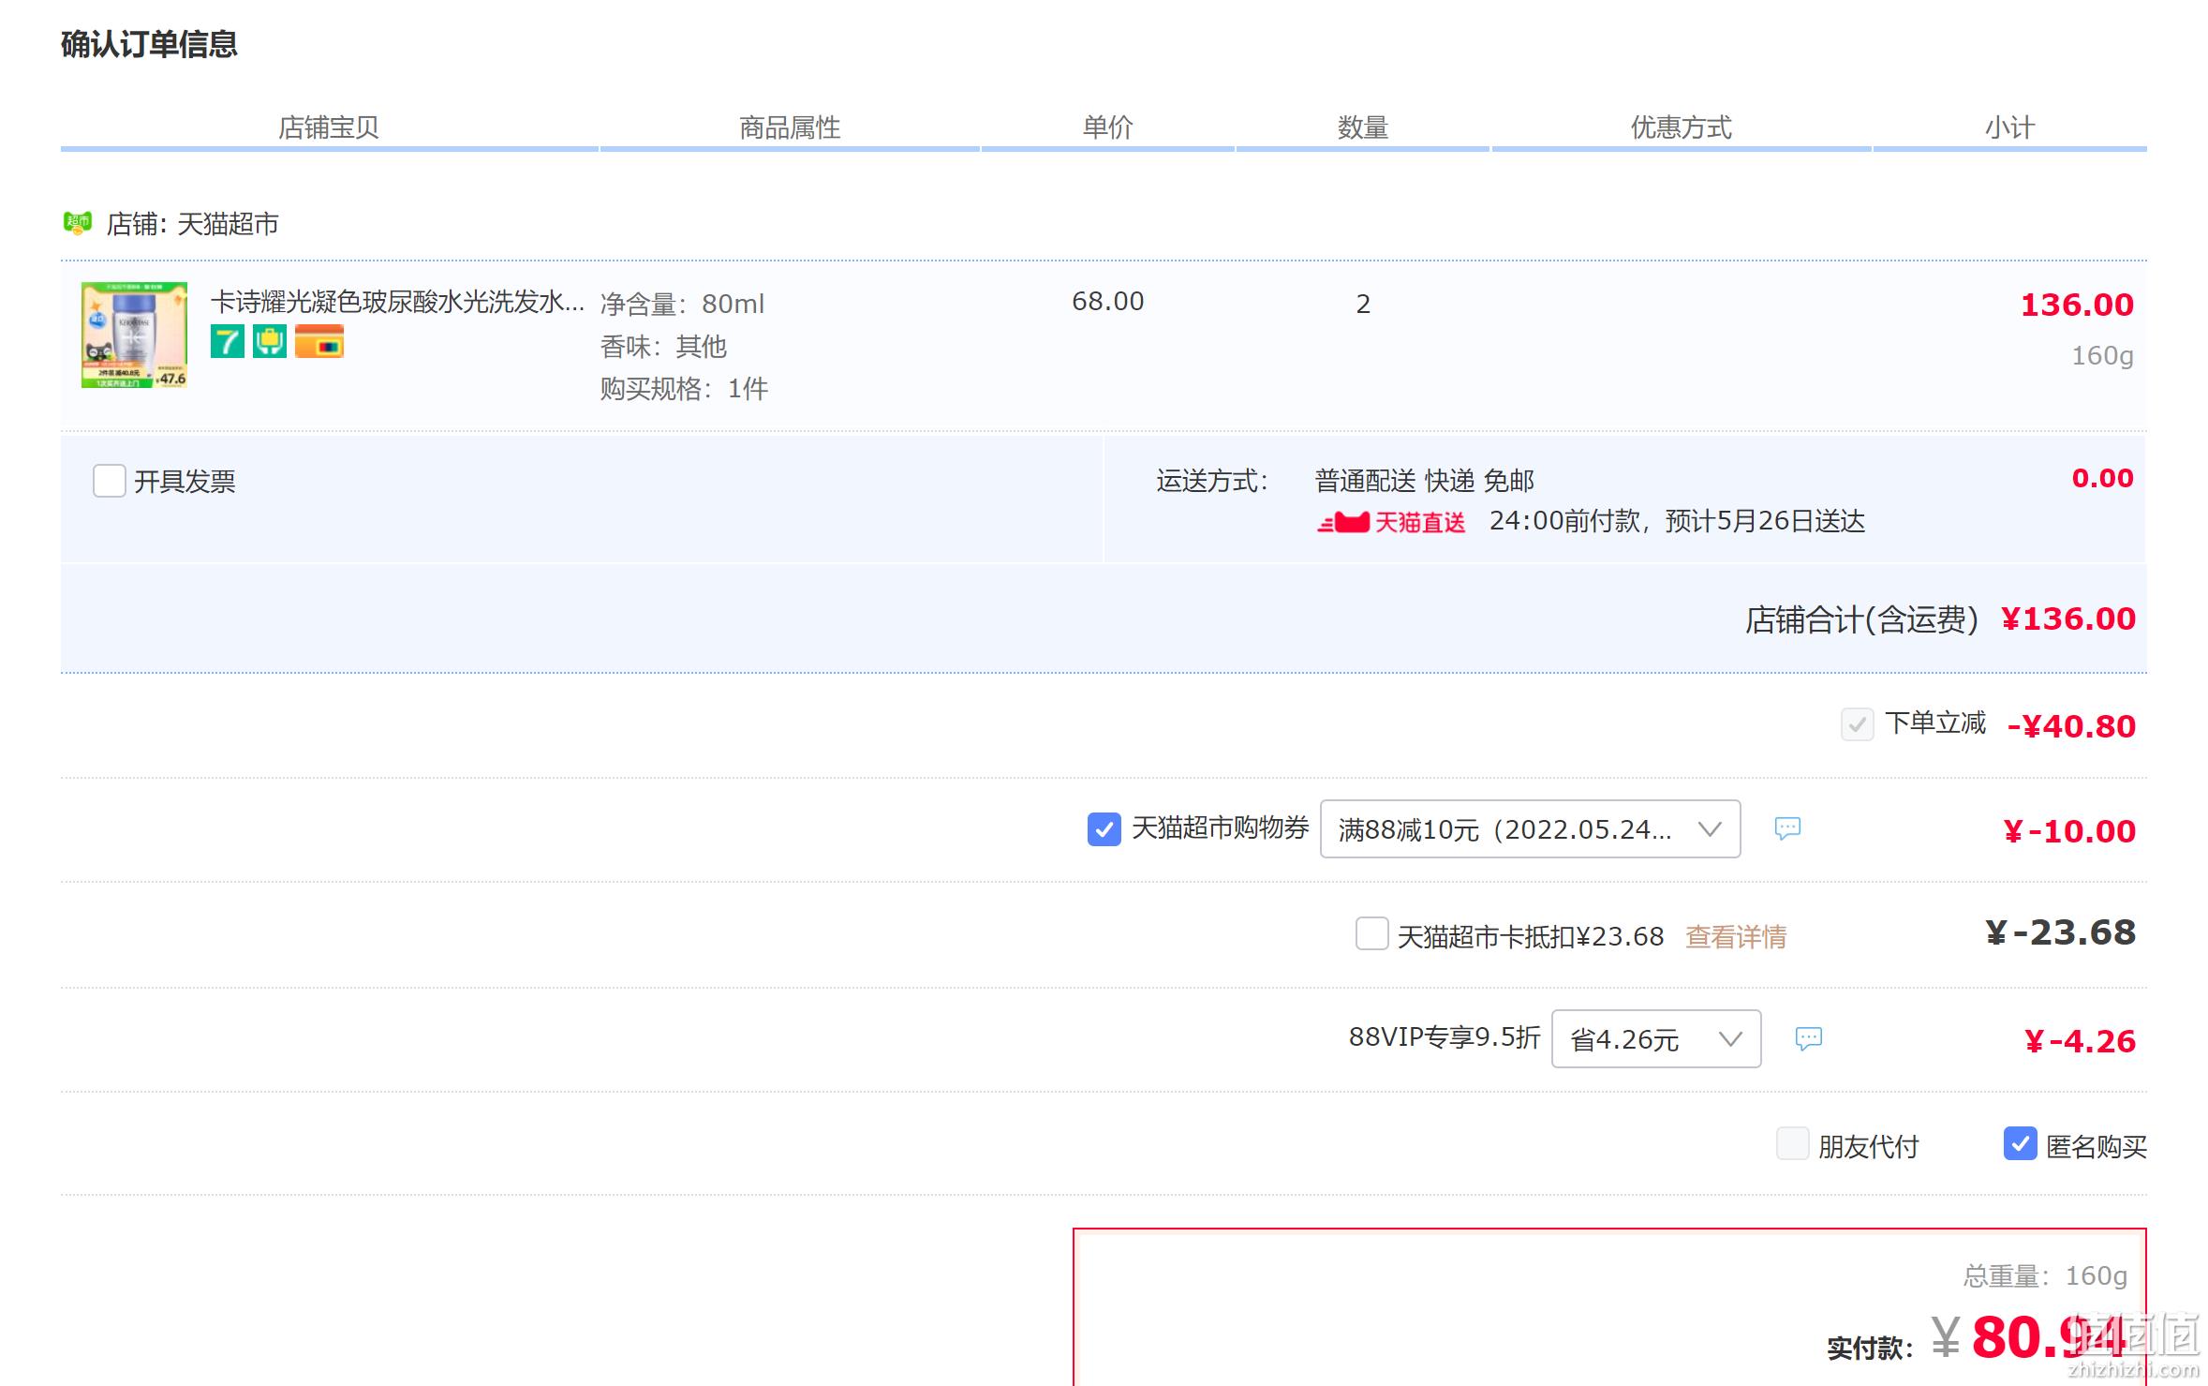
Task: Uncheck the 天猫超市购物券 coupon checkbox
Action: pyautogui.click(x=1104, y=828)
